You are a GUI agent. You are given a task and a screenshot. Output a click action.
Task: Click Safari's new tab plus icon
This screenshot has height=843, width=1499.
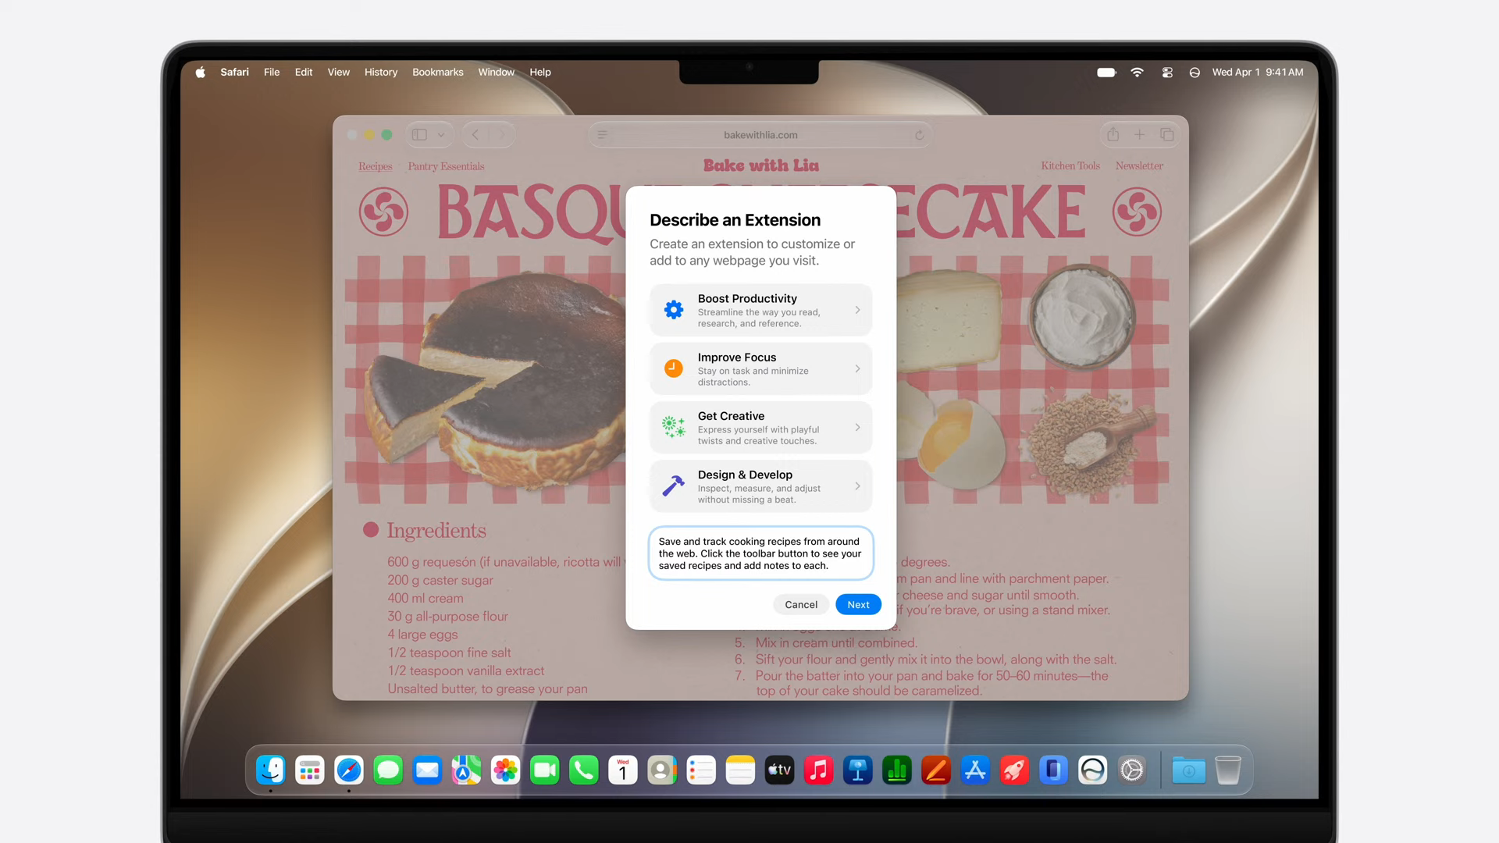click(x=1140, y=134)
